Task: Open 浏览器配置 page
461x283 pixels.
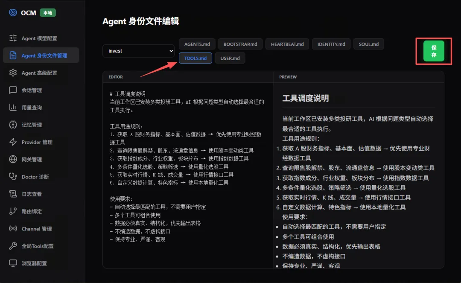Action: tap(41, 264)
